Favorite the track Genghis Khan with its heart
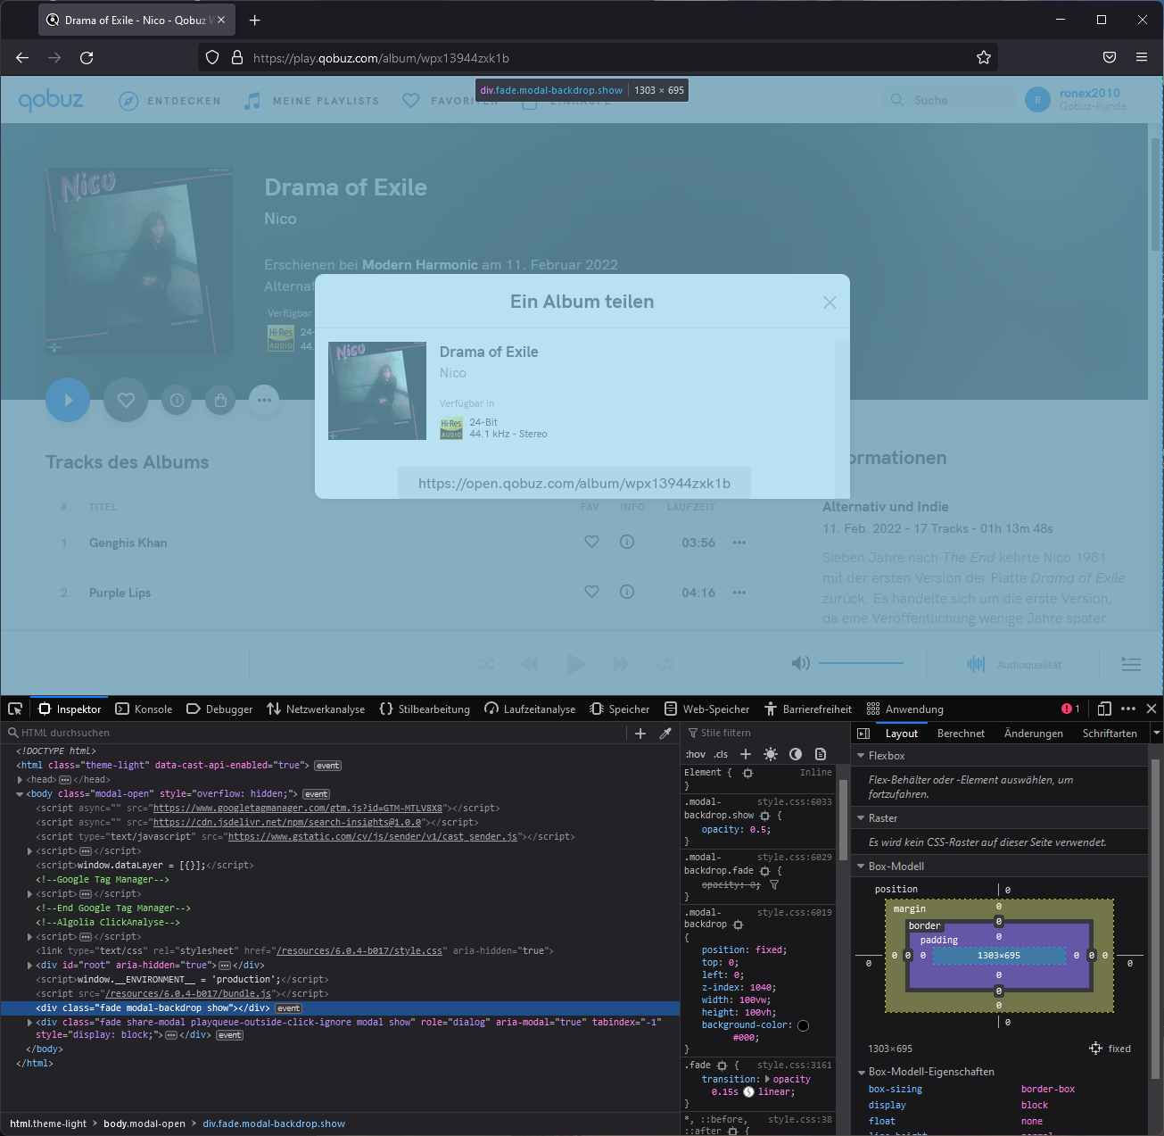Screen dimensions: 1164x1136 (x=591, y=542)
